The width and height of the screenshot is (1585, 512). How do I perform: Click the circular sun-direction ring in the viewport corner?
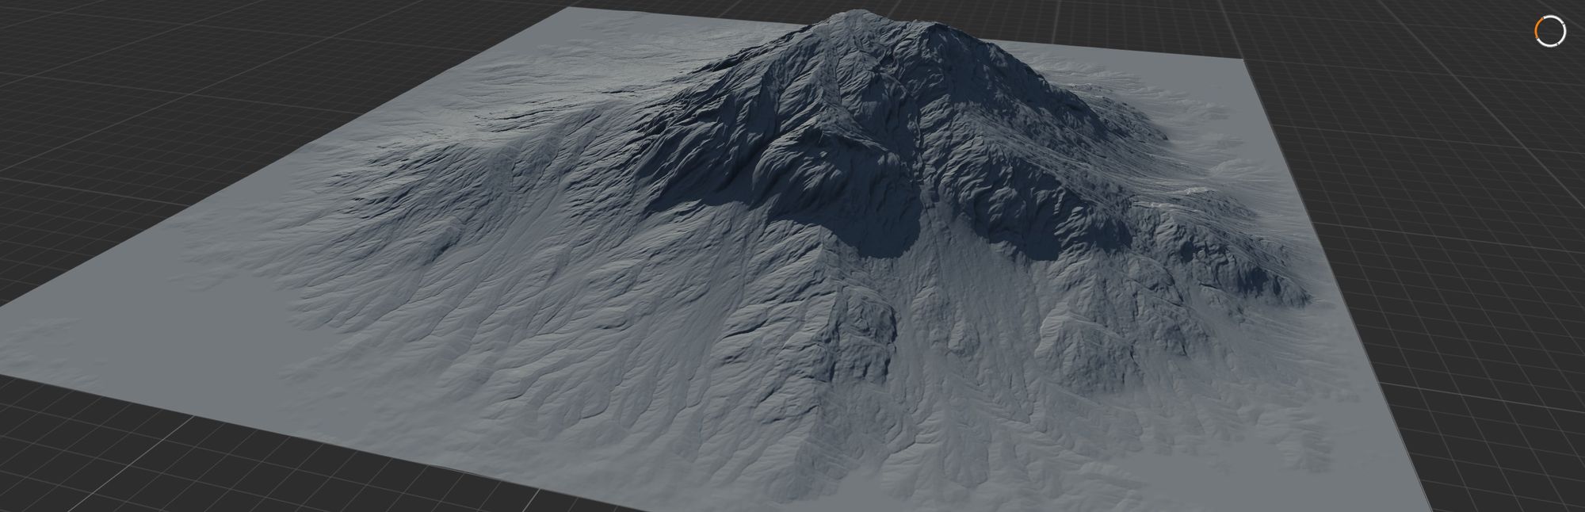click(1550, 31)
